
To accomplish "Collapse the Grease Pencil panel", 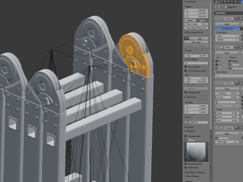I will click(185, 32).
